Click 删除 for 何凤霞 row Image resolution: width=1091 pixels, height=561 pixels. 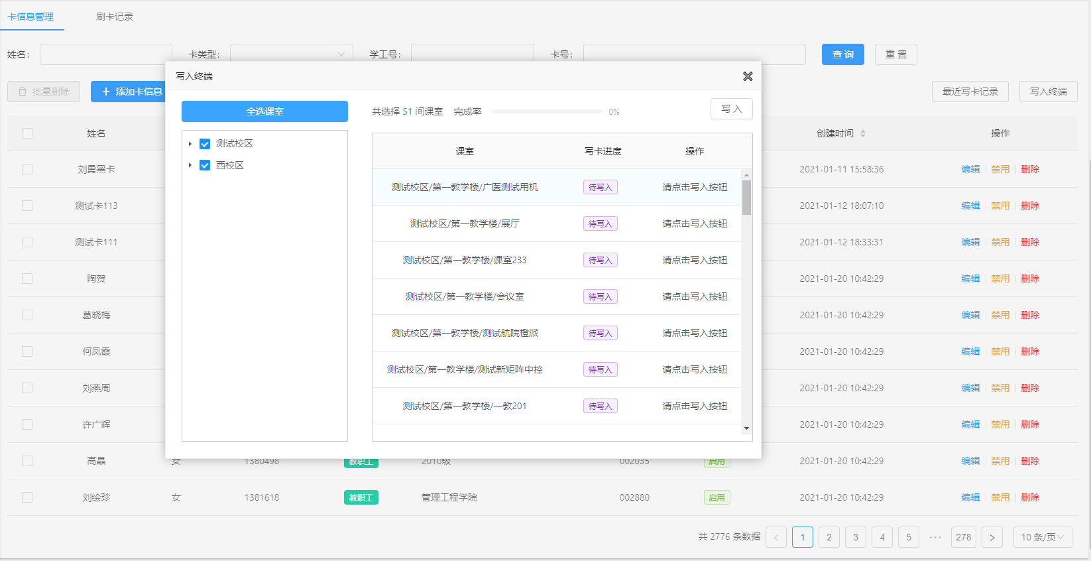click(1030, 351)
